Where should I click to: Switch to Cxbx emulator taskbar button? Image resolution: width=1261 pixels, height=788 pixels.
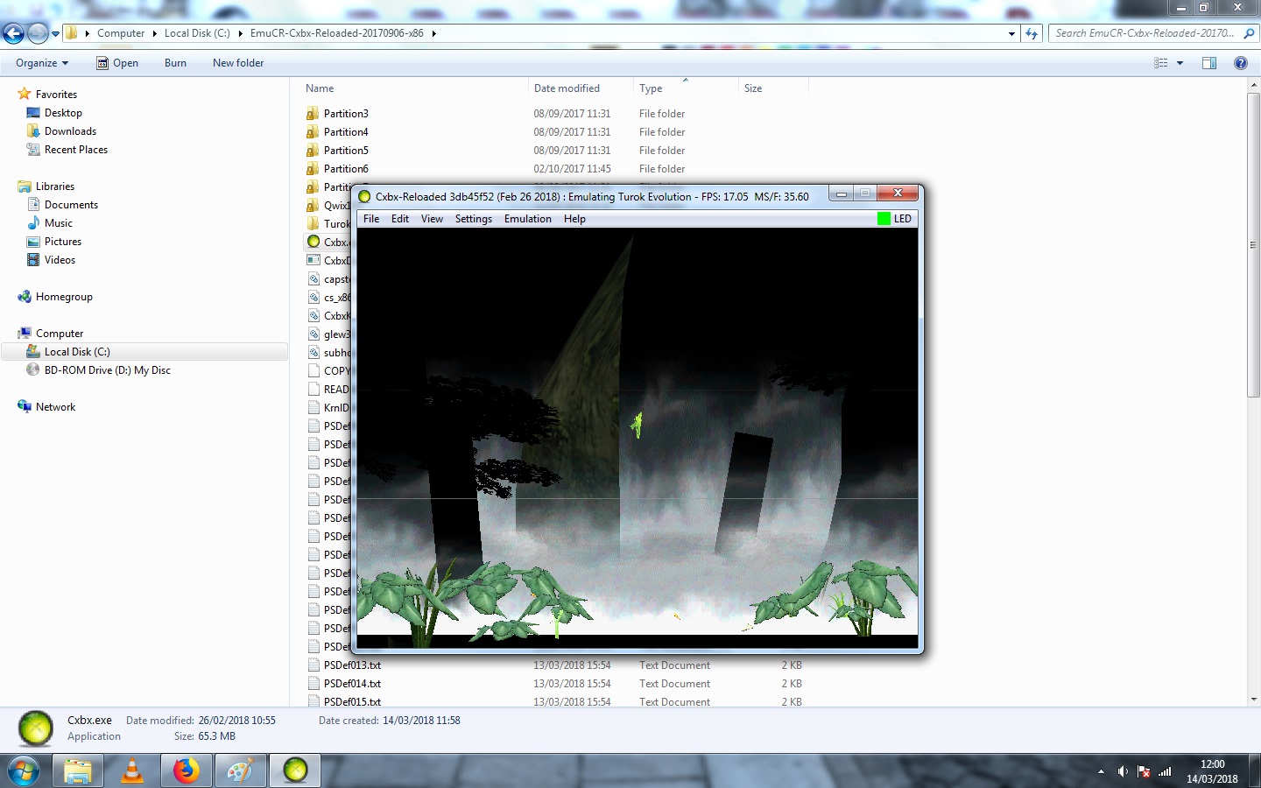[295, 771]
